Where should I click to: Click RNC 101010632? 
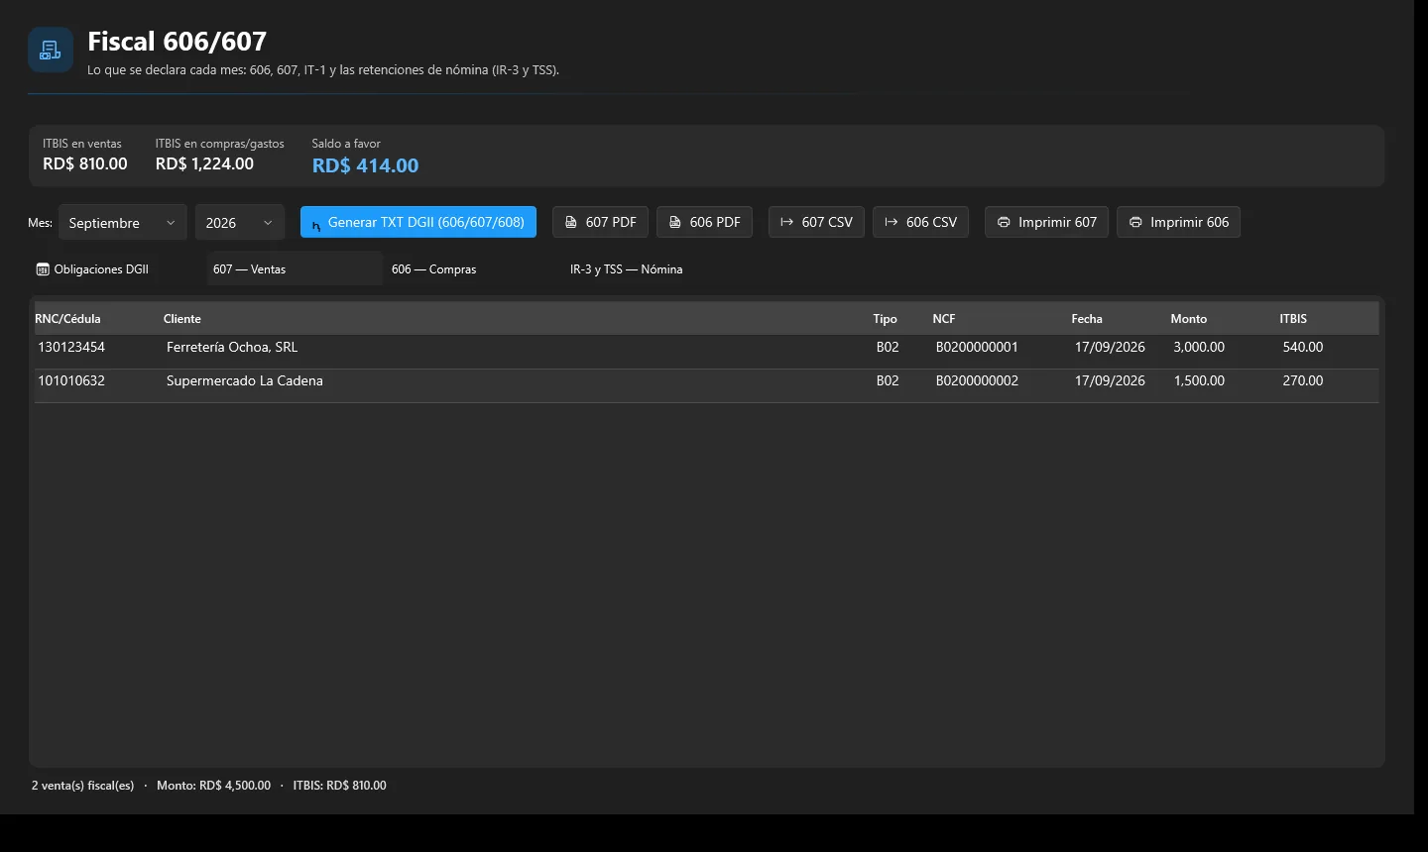point(71,381)
